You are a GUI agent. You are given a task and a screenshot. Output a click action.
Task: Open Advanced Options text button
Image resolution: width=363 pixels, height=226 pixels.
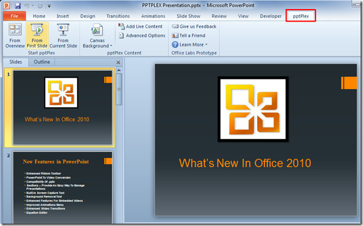click(145, 35)
